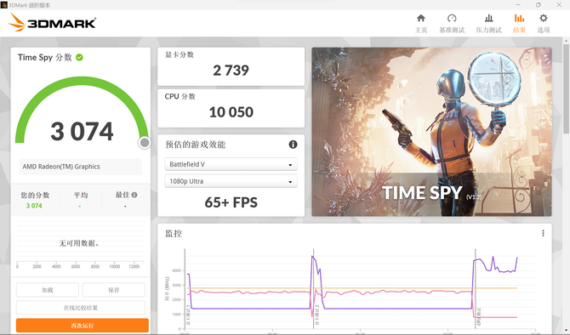Expand the Battlefield V game dropdown

coord(231,164)
